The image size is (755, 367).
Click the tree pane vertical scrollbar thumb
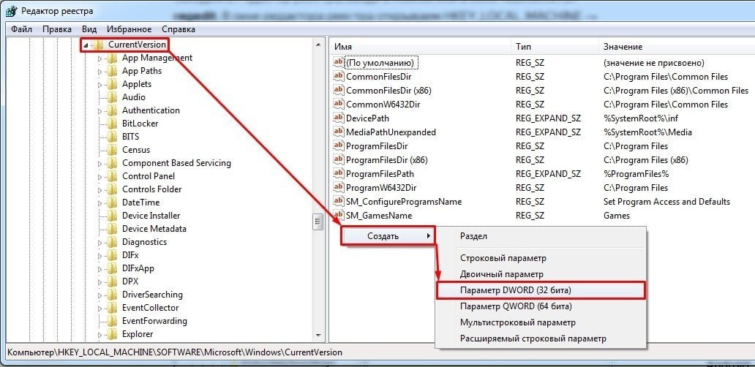318,222
